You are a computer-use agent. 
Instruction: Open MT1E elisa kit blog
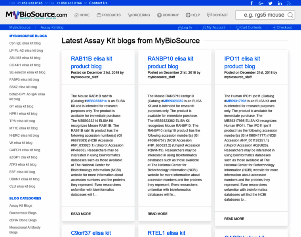(x=23, y=128)
